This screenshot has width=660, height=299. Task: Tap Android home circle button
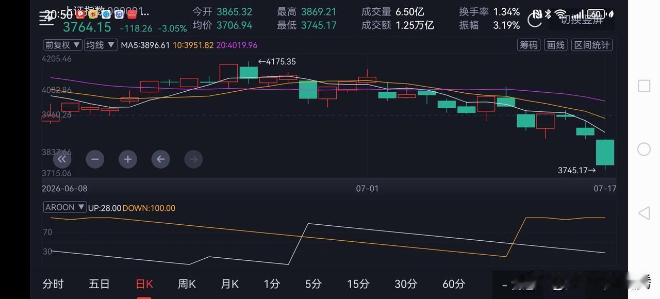644,149
